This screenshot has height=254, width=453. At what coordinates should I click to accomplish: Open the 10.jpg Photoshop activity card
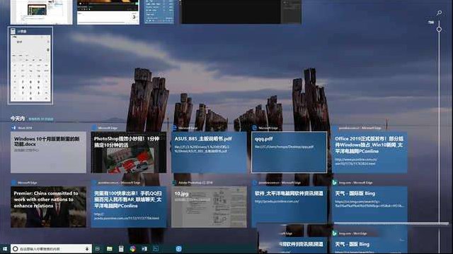coord(209,207)
